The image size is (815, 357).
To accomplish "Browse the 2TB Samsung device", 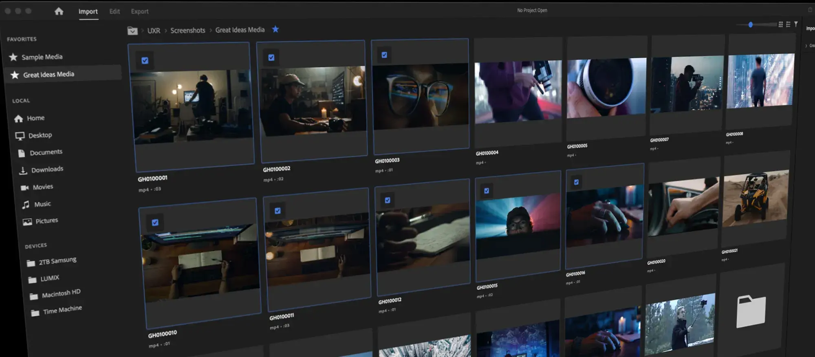I will (x=52, y=262).
